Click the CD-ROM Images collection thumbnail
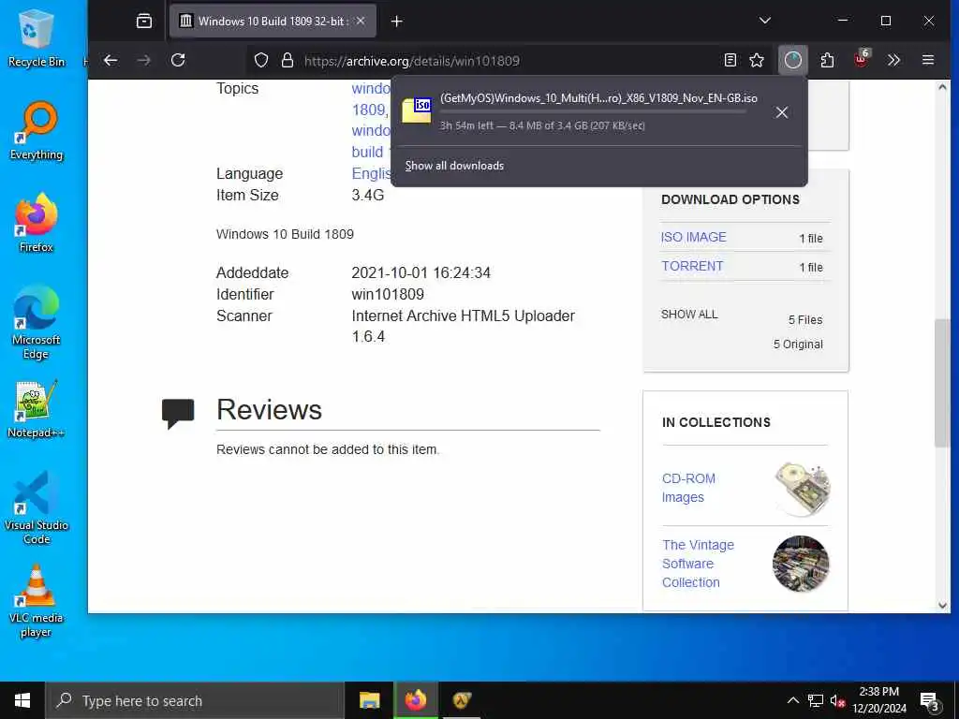This screenshot has height=719, width=959. tap(802, 489)
